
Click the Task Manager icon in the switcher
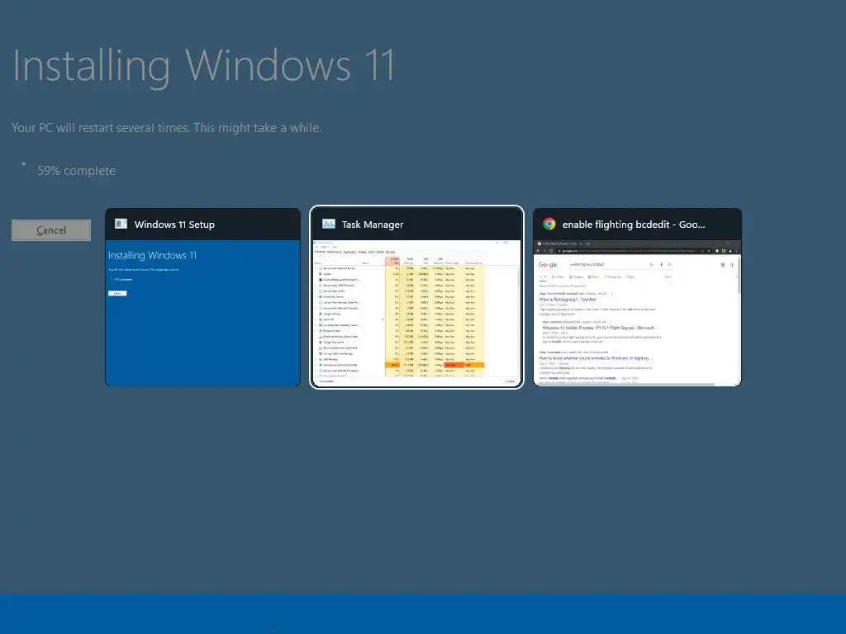(x=329, y=224)
